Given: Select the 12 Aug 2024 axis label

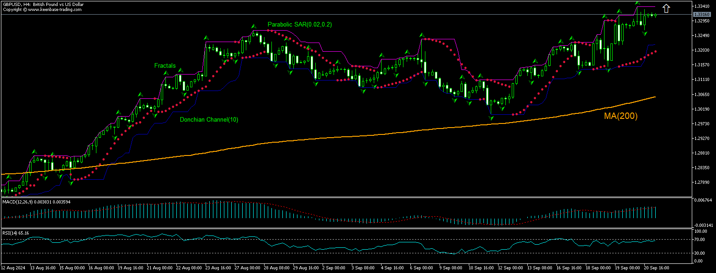Looking at the screenshot, I should [x=14, y=268].
